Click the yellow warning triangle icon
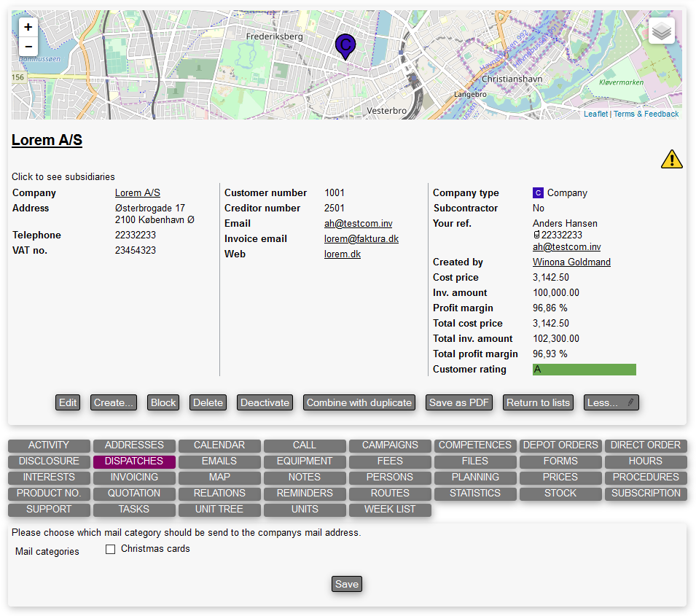 pyautogui.click(x=671, y=159)
